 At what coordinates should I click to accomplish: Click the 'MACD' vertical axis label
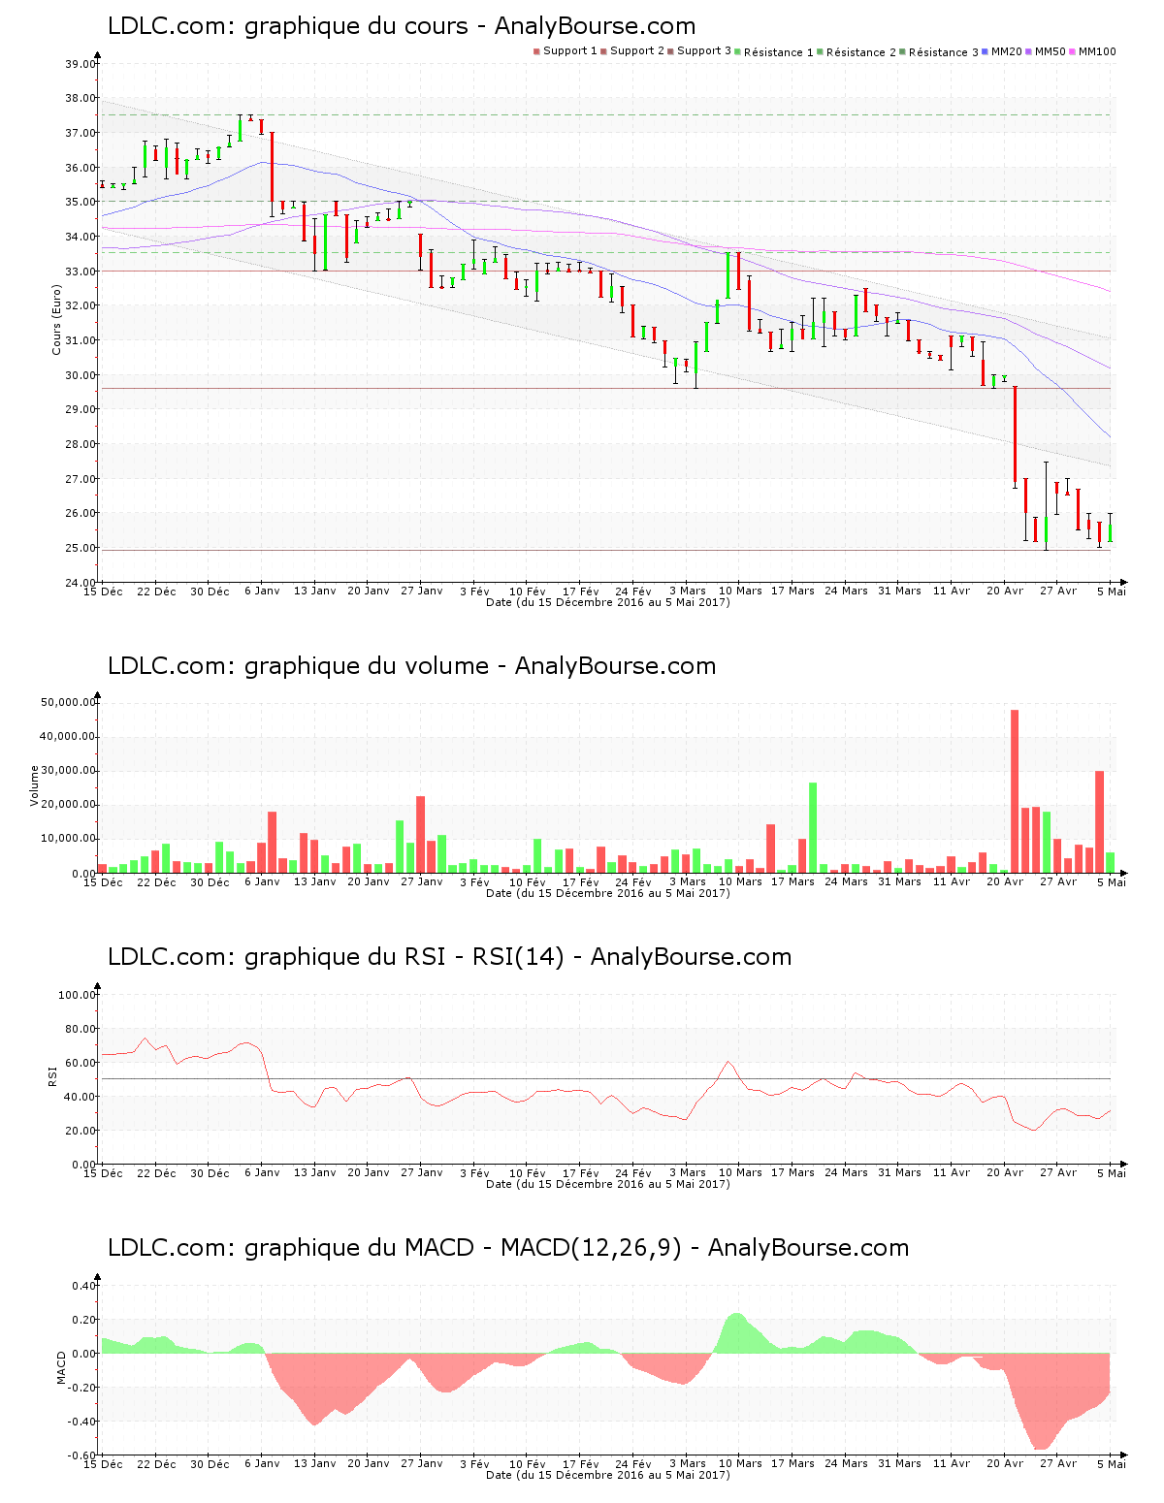[62, 1367]
